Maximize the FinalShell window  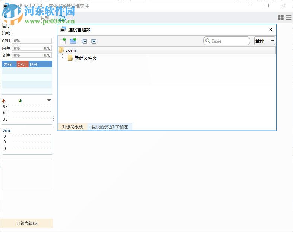(267, 6)
